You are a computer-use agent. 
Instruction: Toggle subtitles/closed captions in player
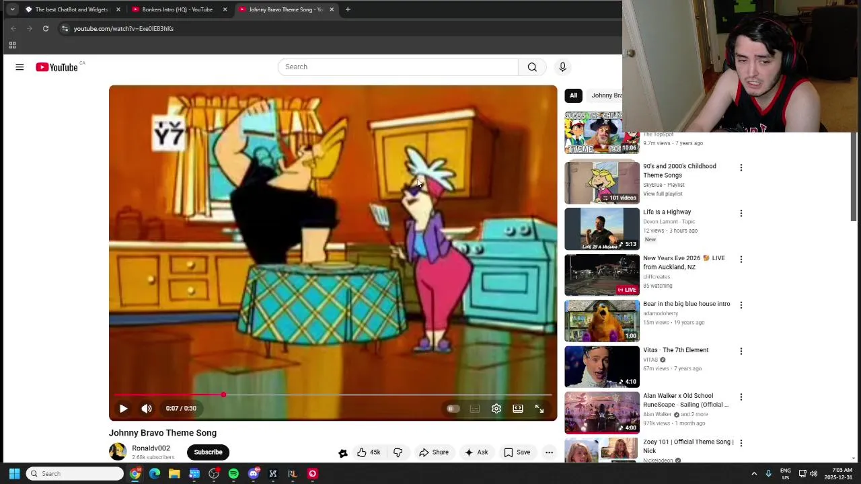[475, 409]
